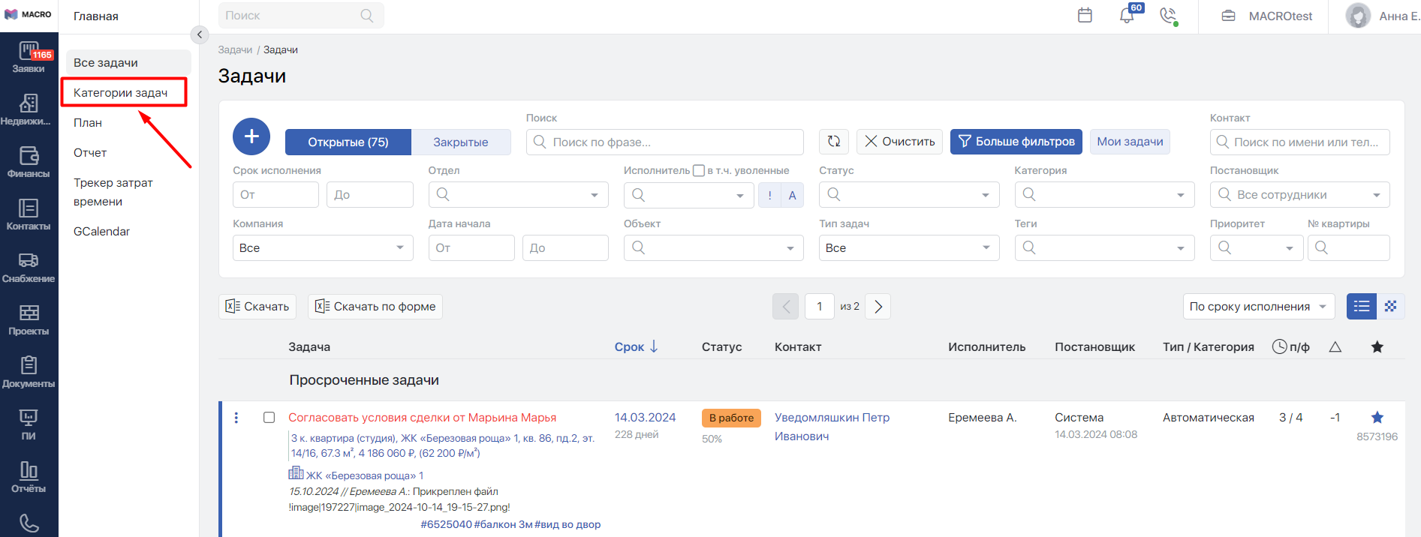Click the refresh filters icon
The image size is (1421, 537).
pyautogui.click(x=834, y=141)
